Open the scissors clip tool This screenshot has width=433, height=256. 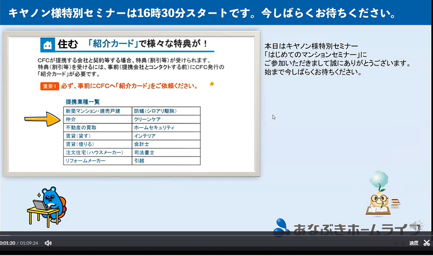click(x=427, y=243)
